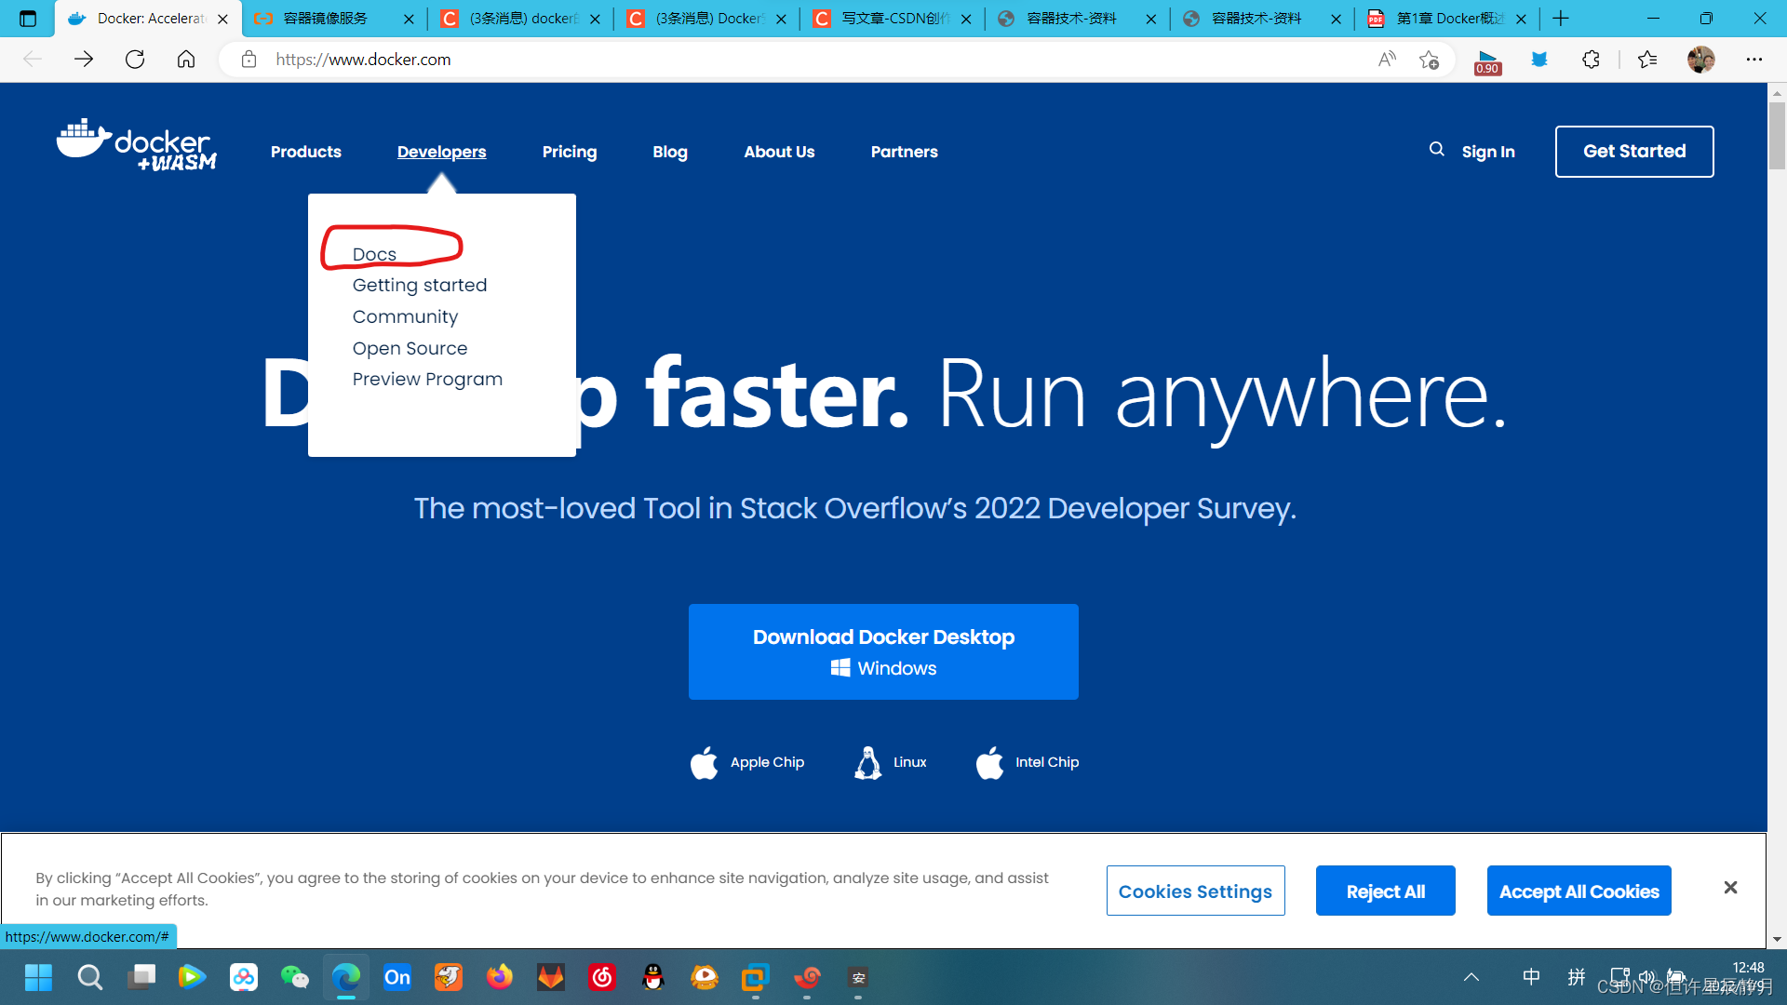1787x1005 pixels.
Task: Open browser extensions puzzle icon
Action: pyautogui.click(x=1591, y=60)
